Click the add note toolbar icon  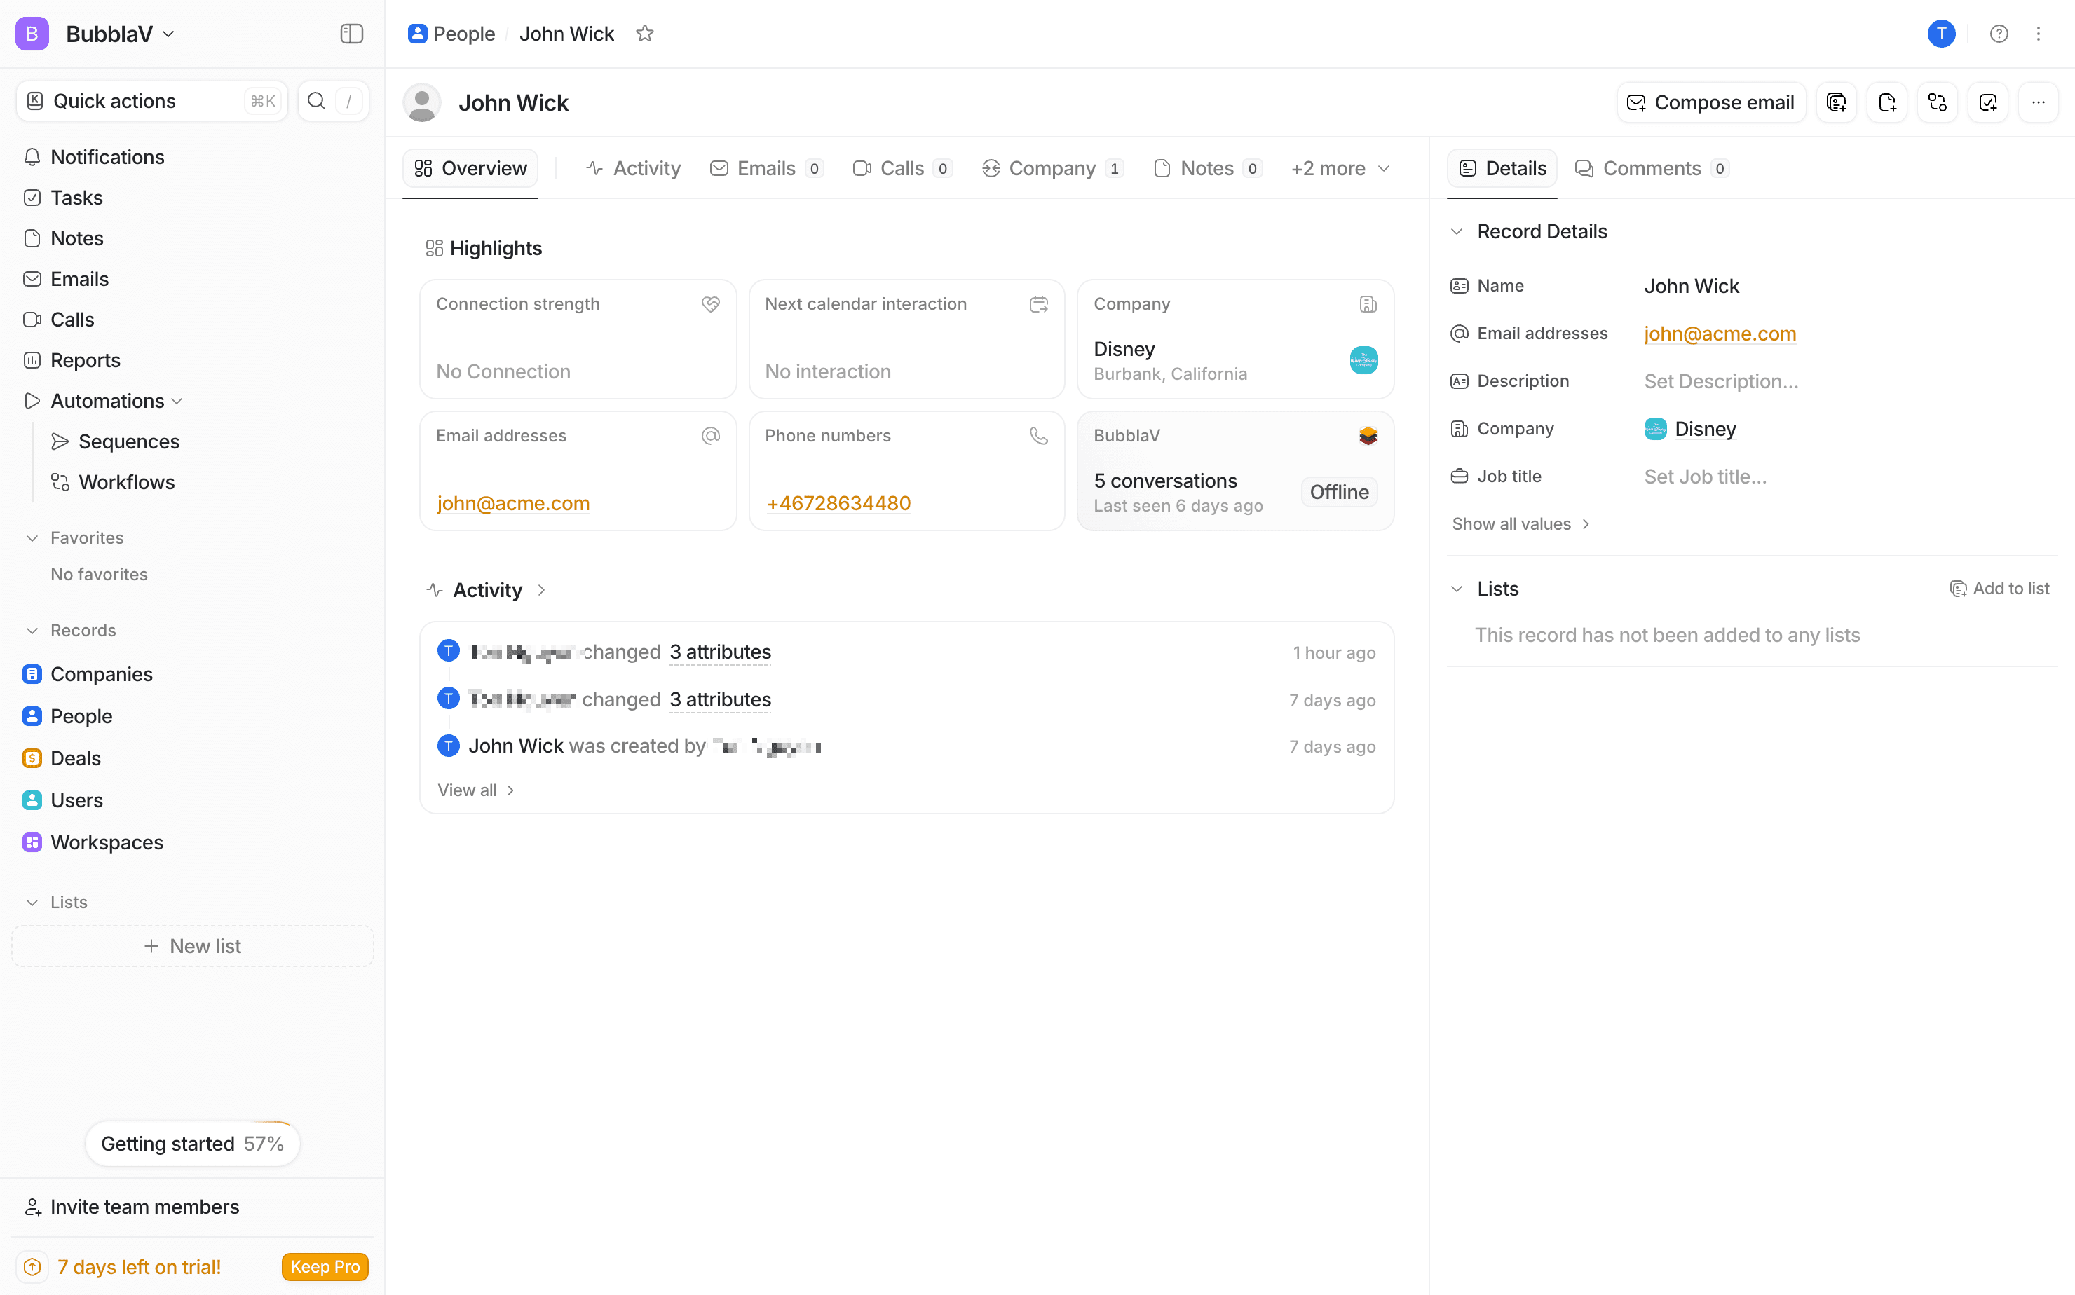(x=1886, y=103)
